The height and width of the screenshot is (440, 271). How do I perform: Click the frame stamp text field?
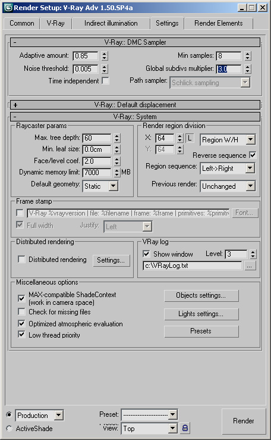click(x=128, y=213)
